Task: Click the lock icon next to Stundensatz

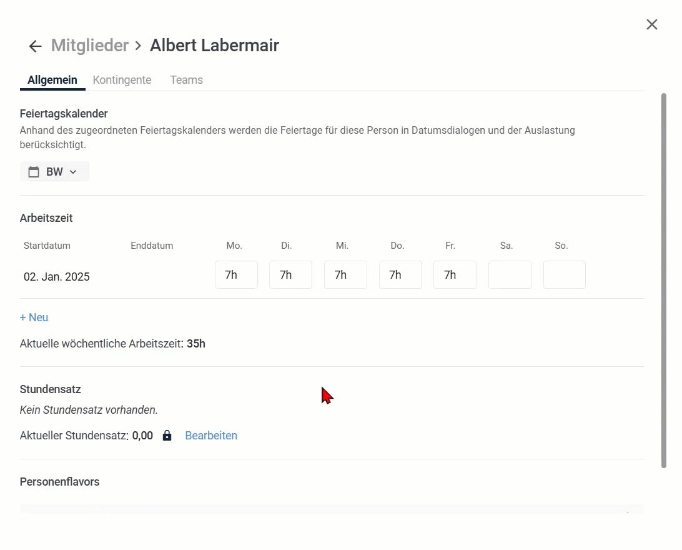Action: click(x=167, y=436)
